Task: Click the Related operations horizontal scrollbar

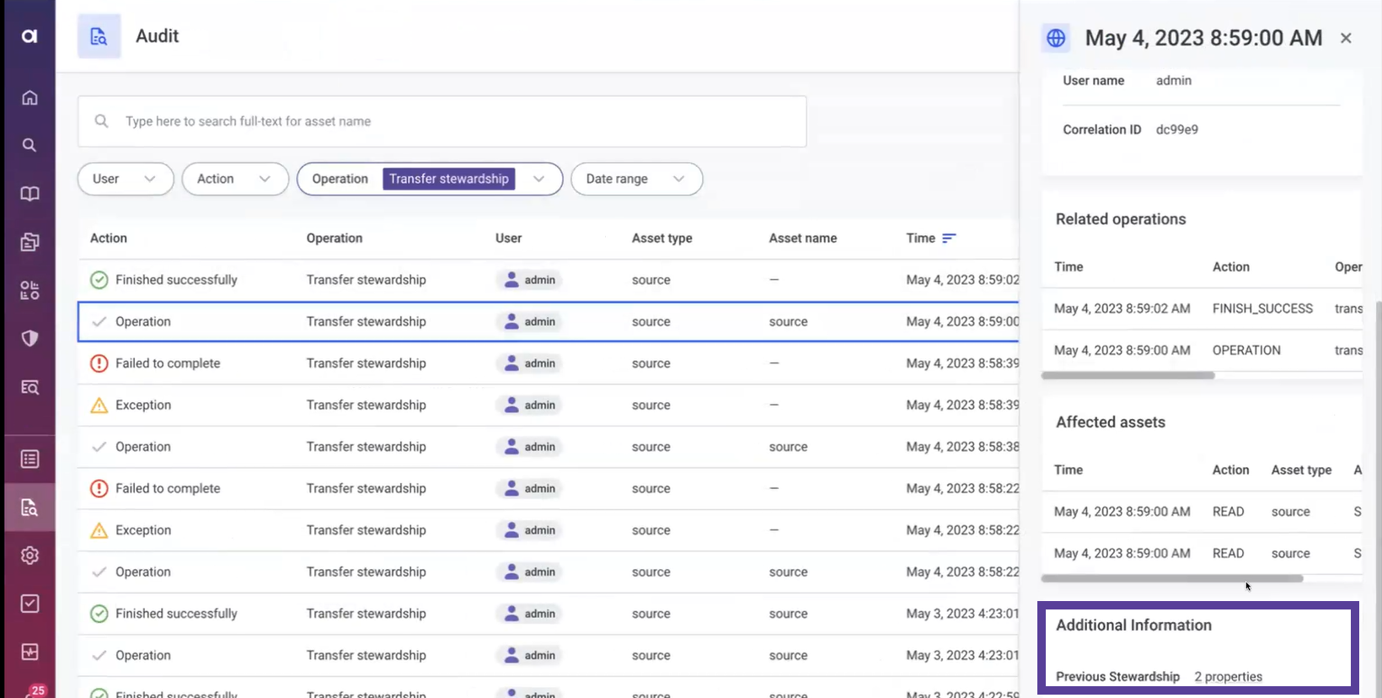Action: point(1128,376)
